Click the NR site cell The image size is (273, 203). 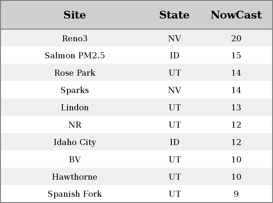(x=75, y=125)
